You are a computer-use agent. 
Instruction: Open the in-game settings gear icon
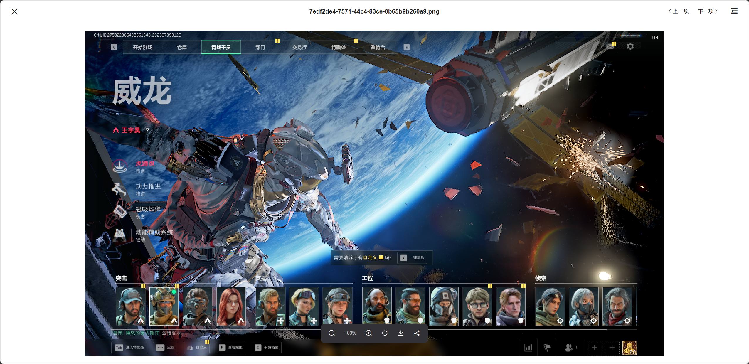tap(630, 46)
